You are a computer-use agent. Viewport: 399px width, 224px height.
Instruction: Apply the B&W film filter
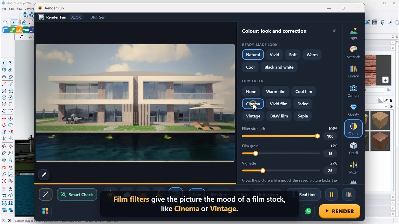[x=279, y=116]
